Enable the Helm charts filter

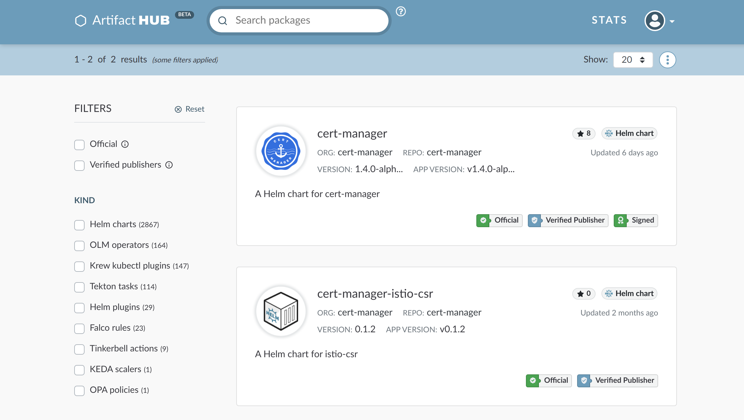79,225
